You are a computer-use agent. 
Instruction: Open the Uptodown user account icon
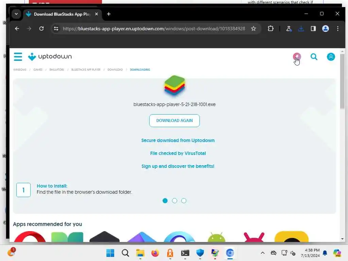tap(331, 57)
